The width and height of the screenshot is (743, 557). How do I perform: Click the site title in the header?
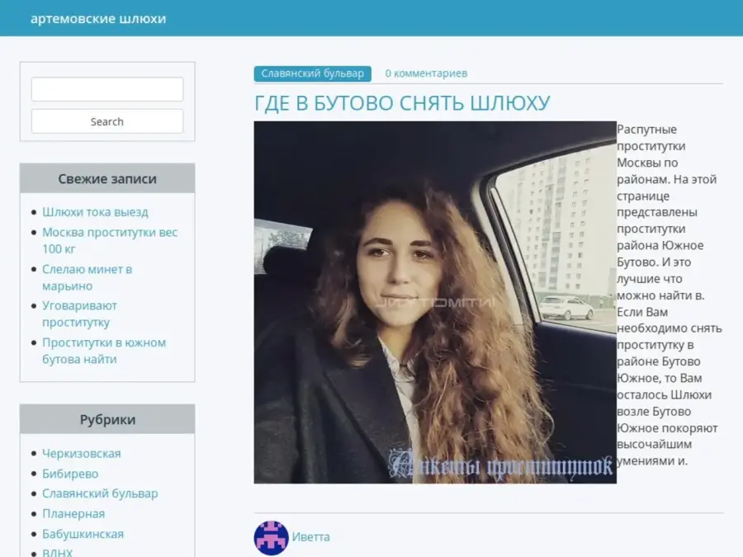(98, 18)
